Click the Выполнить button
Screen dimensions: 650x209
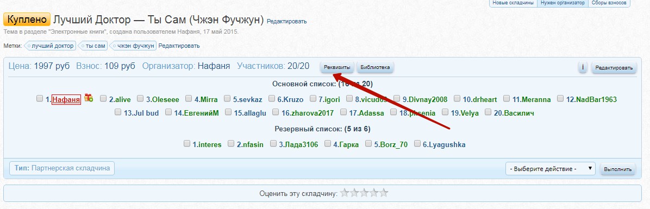tap(618, 169)
